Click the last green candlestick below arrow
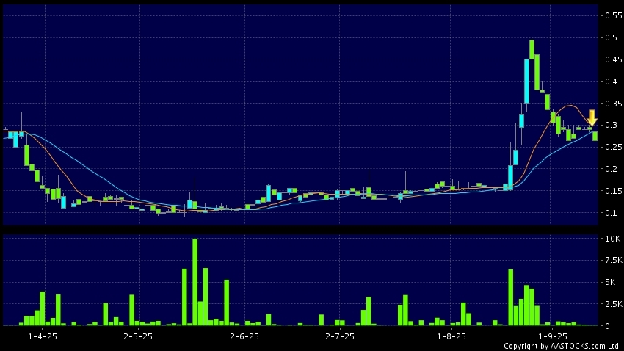 [595, 136]
